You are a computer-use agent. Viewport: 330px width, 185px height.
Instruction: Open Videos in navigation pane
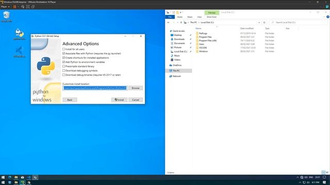177,60
